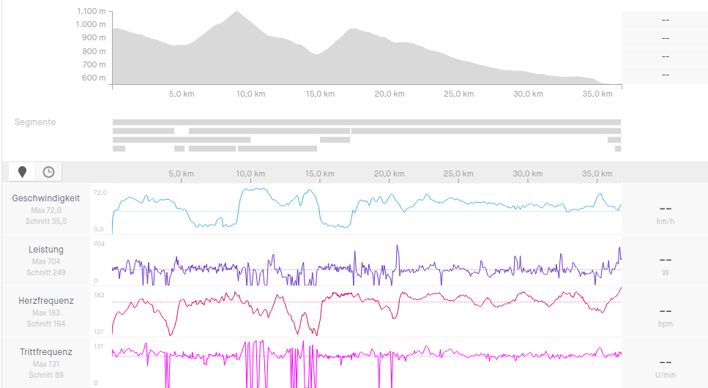Screen dimensions: 708x388
Task: Select the Trittfrequenz metric label
Action: click(x=46, y=352)
